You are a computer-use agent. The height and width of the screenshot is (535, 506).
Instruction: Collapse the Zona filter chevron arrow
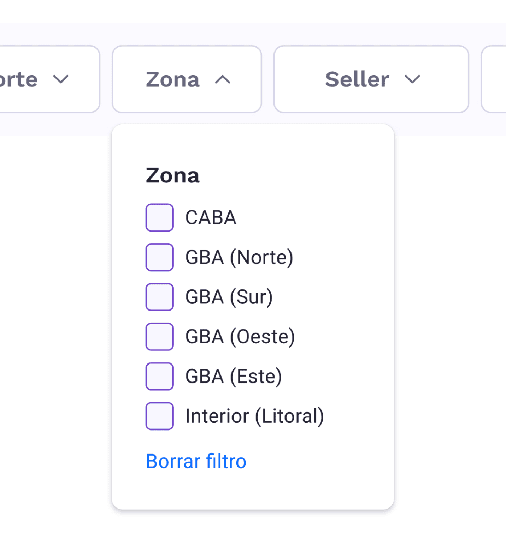(223, 80)
